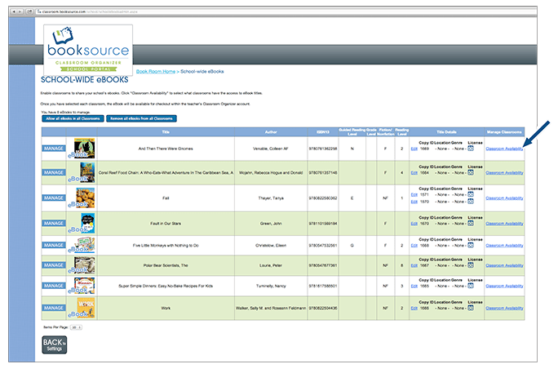This screenshot has width=558, height=373.
Task: Open Classroom Availability for Coral Reef Food Chain
Action: pyautogui.click(x=504, y=172)
